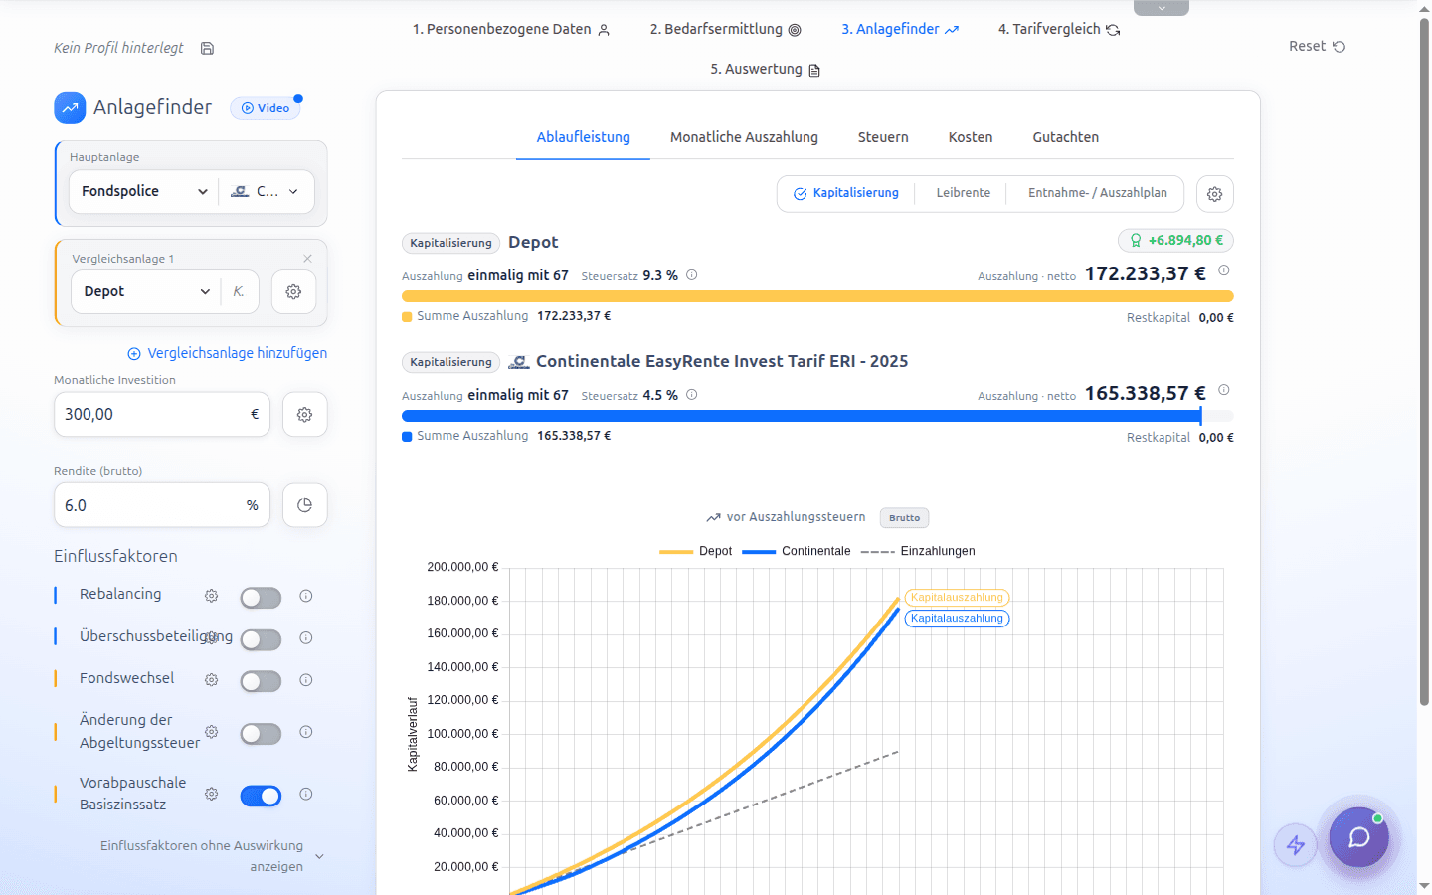
Task: Toggle the Continentale series in chart legend
Action: [797, 551]
